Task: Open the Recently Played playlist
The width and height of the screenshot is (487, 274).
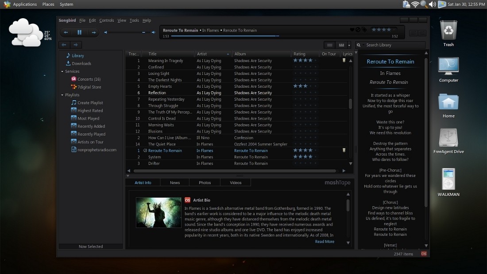Action: coord(91,134)
